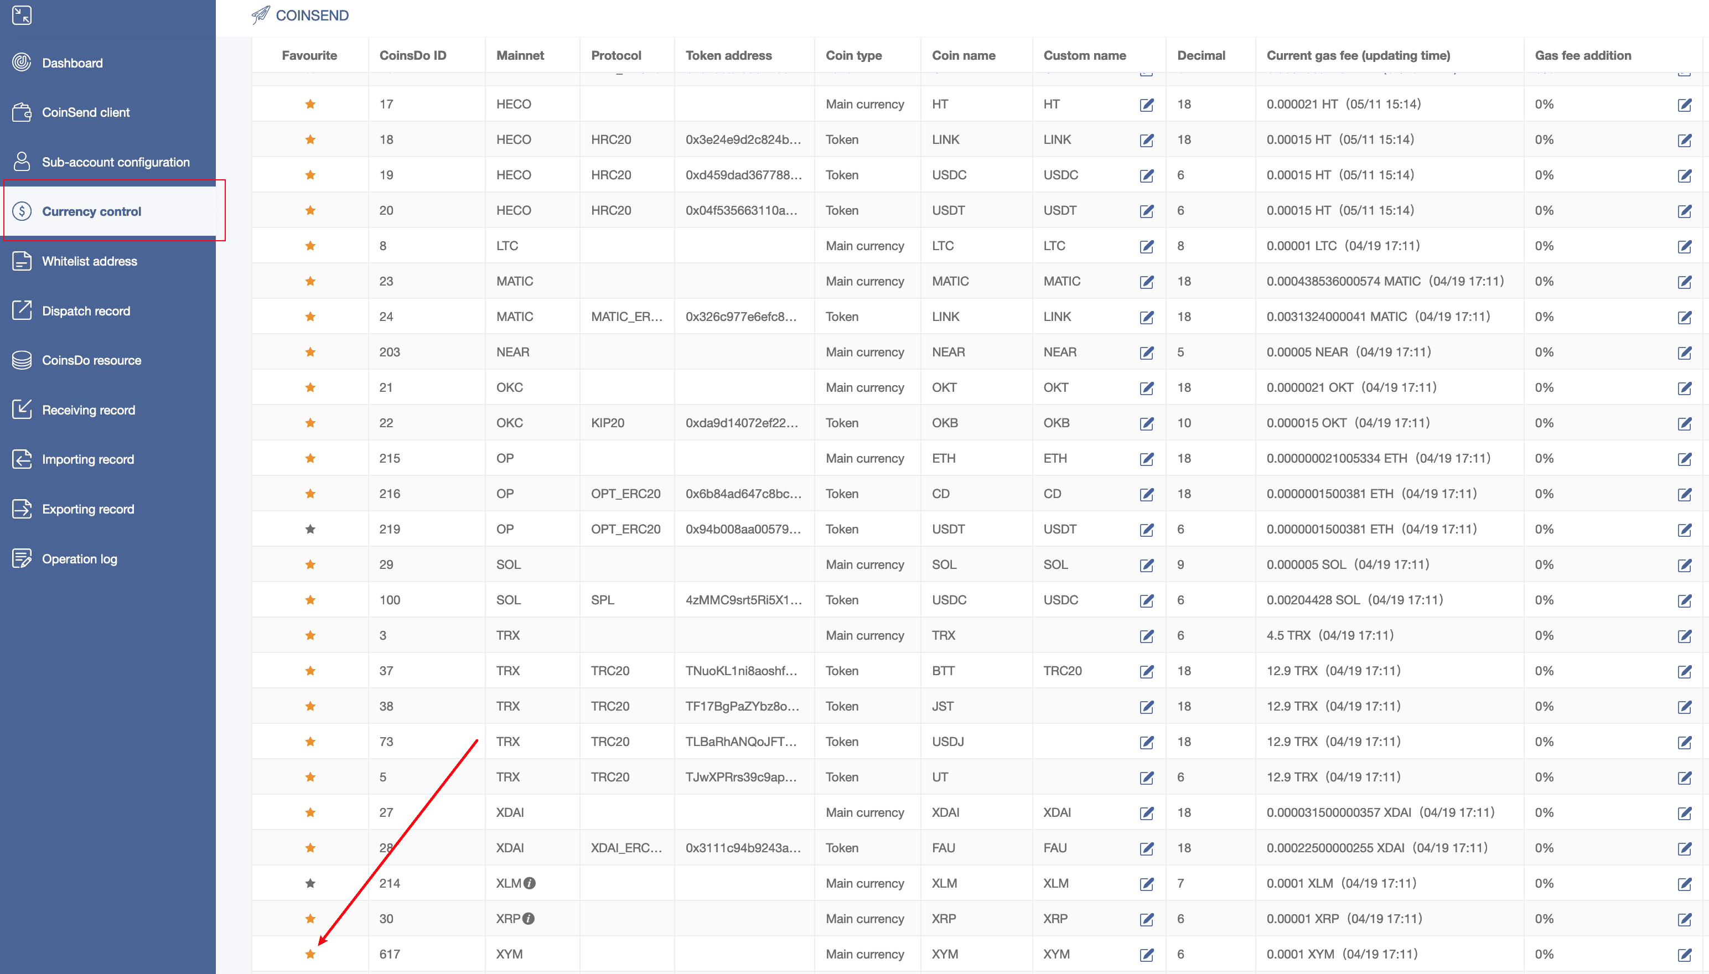Edit custom name of BTT token row
This screenshot has height=974, width=1709.
point(1147,672)
